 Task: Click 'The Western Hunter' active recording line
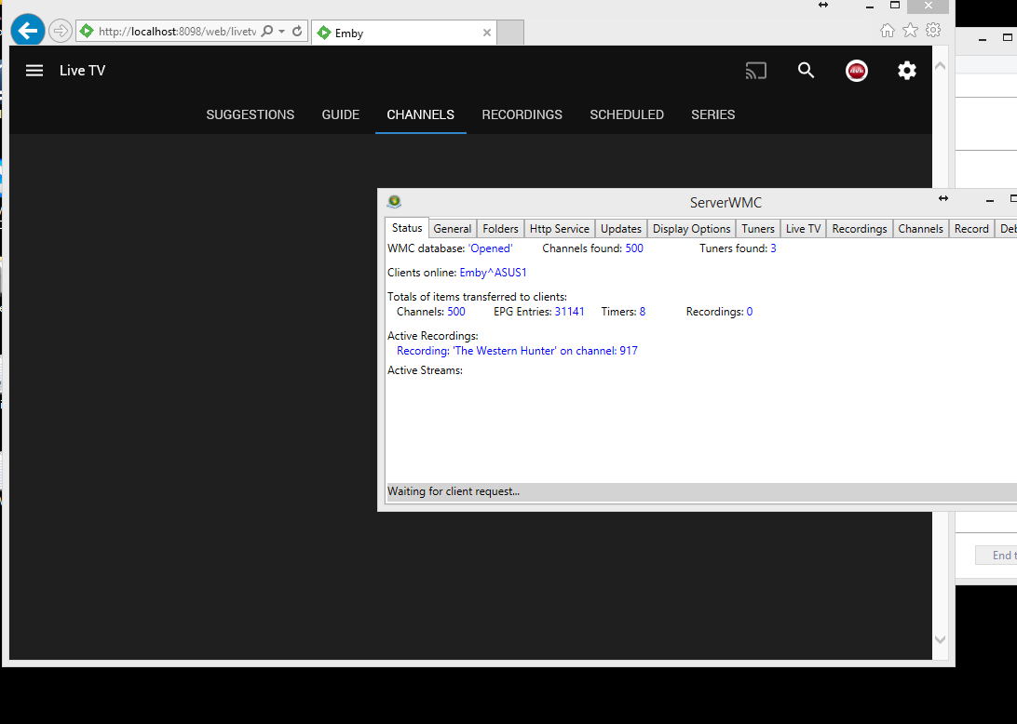coord(517,351)
